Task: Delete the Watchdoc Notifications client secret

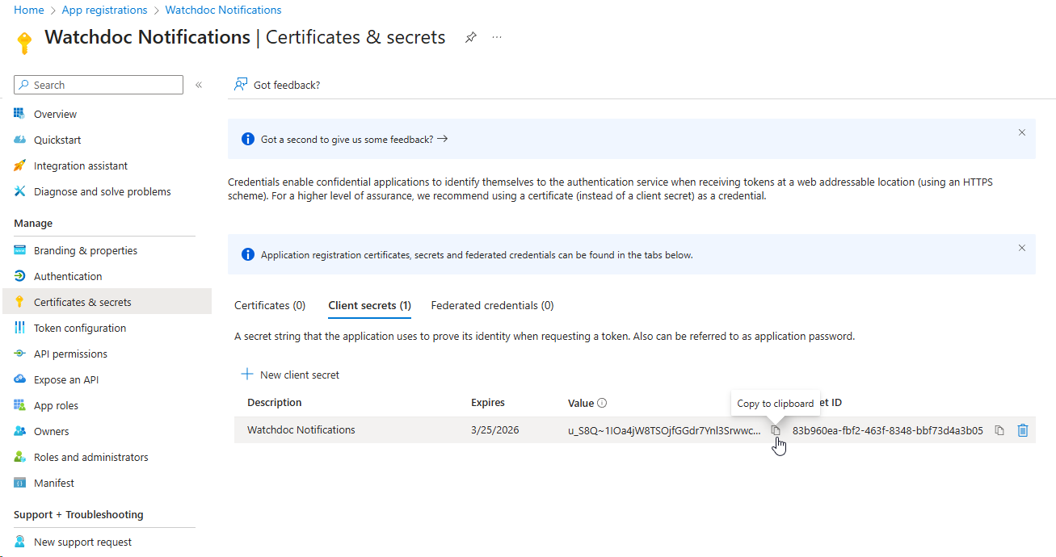Action: pyautogui.click(x=1023, y=430)
